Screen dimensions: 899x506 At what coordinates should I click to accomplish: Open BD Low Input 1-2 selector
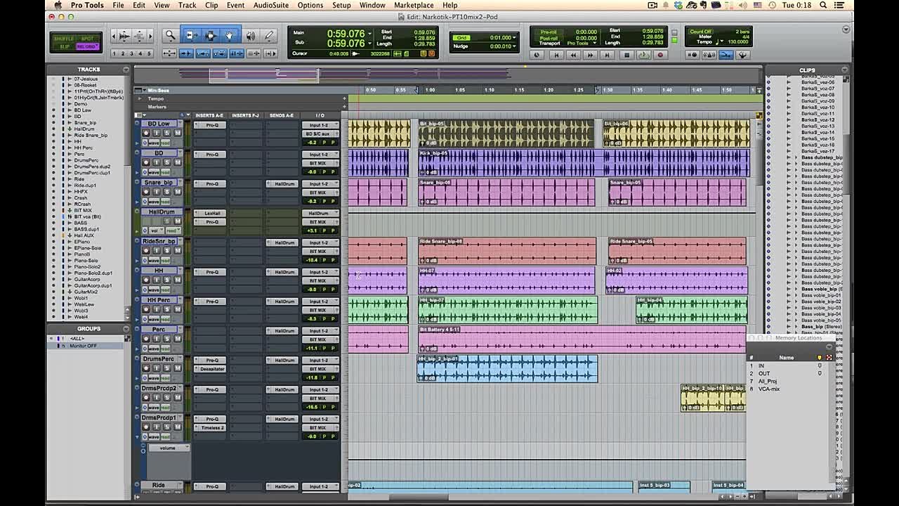[x=320, y=125]
